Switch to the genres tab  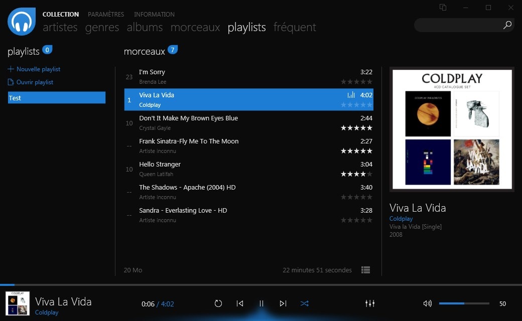(102, 27)
